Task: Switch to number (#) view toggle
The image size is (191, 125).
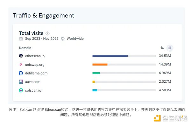Action: point(170,48)
